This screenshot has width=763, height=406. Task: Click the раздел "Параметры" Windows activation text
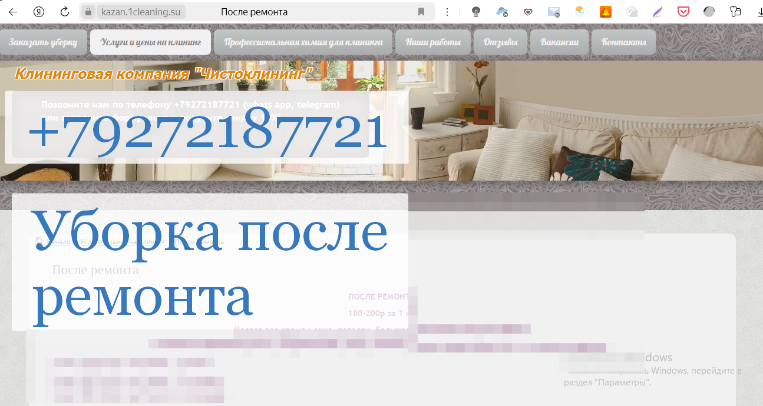607,382
